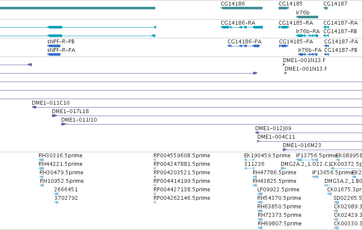Select the DME1-004C11 clone label

tap(276, 137)
